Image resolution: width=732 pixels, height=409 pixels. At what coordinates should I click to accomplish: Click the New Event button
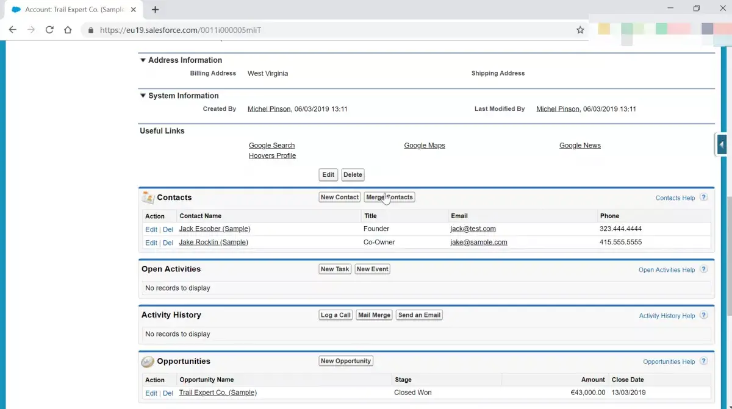click(373, 269)
